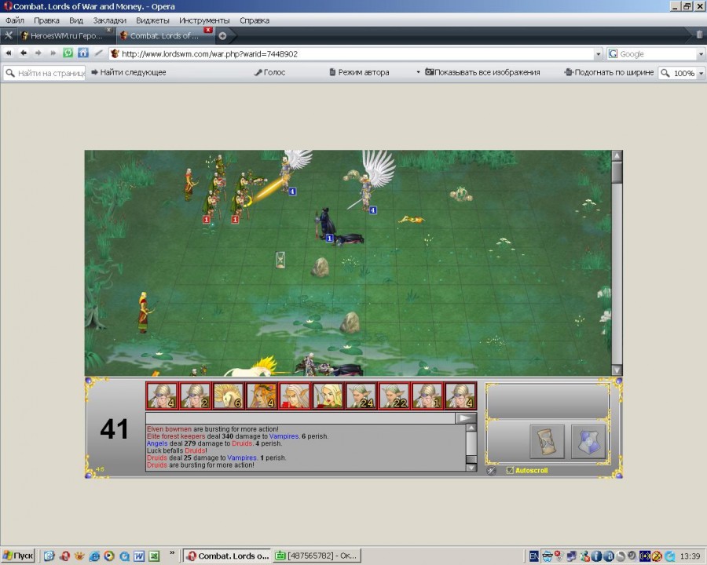Open the Справка menu

pyautogui.click(x=255, y=20)
